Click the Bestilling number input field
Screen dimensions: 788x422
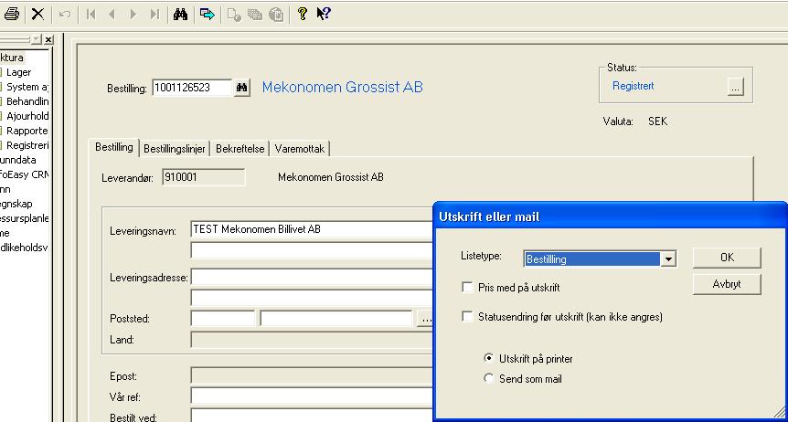pos(193,88)
